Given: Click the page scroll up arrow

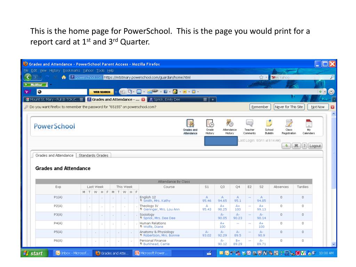Looking at the screenshot, I should point(333,114).
